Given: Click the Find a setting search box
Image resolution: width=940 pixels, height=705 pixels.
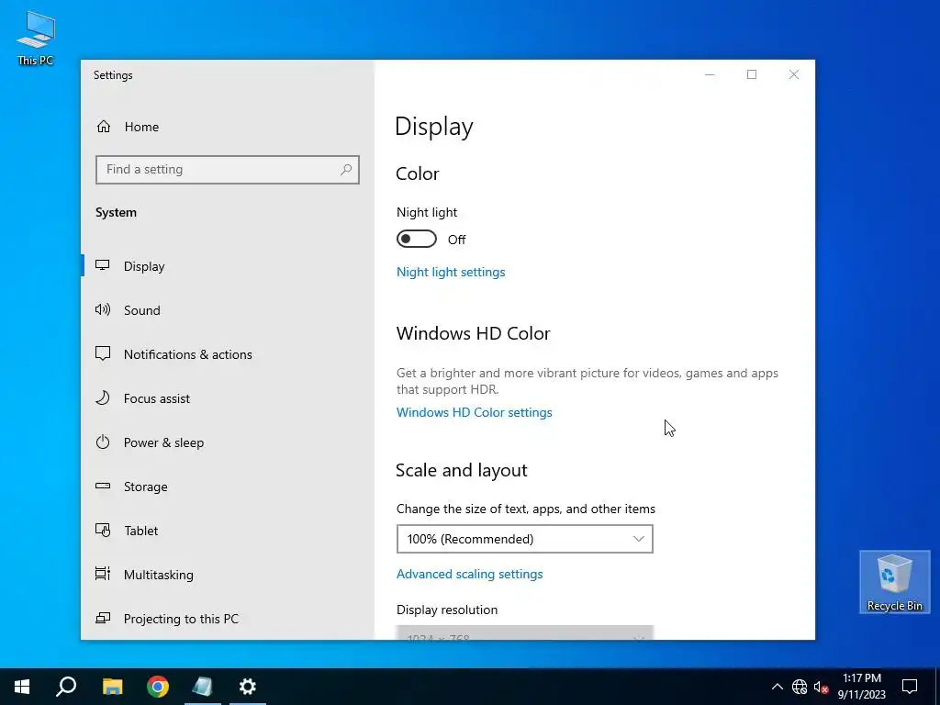Looking at the screenshot, I should point(228,170).
